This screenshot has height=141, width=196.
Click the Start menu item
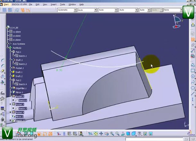point(6,4)
